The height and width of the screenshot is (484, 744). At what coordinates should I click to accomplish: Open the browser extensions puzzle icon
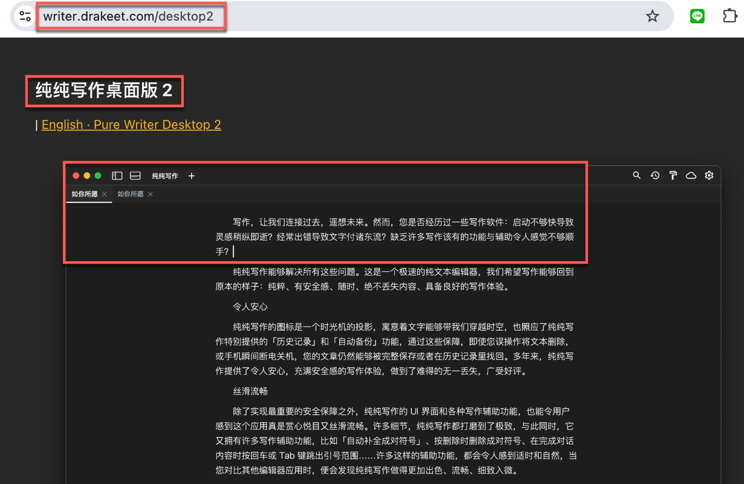pyautogui.click(x=730, y=16)
